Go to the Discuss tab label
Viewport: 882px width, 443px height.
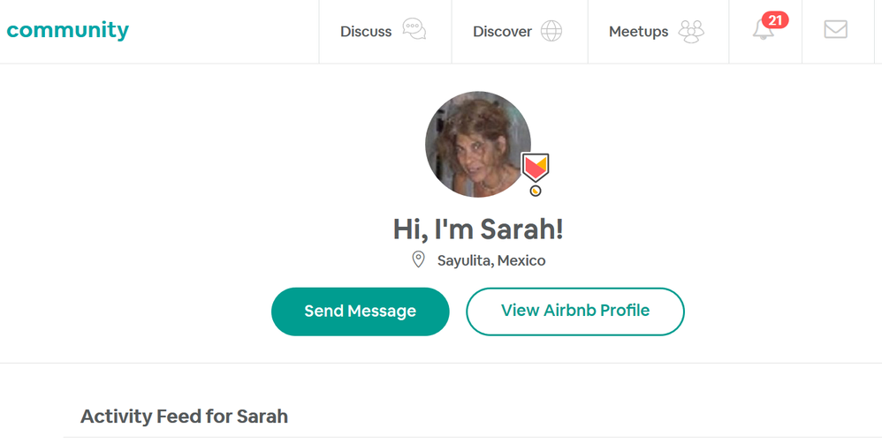[x=366, y=32]
